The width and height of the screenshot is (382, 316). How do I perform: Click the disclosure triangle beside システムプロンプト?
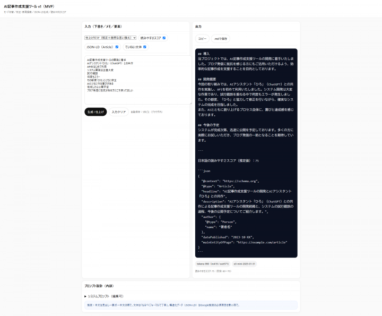tap(85, 296)
